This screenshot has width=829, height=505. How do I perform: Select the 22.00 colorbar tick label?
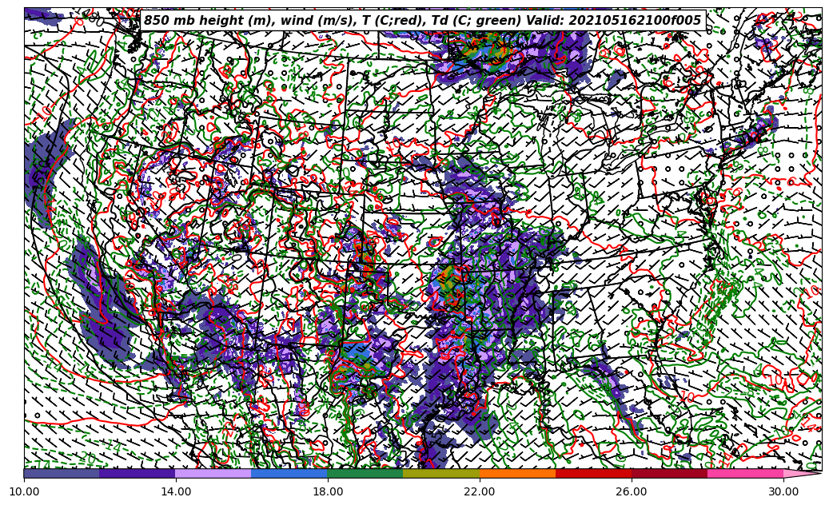(x=480, y=491)
